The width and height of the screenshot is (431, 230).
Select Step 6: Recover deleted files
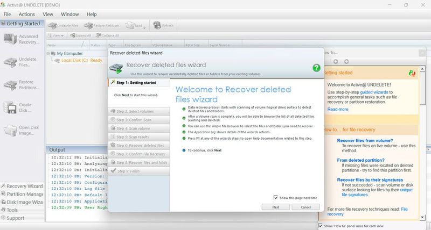coord(139,145)
